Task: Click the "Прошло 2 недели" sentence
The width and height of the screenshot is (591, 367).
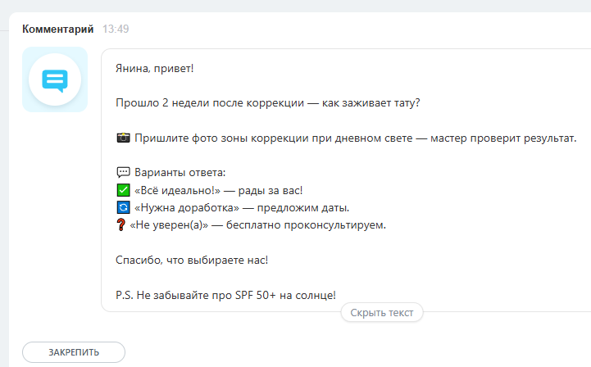Action: click(x=268, y=103)
